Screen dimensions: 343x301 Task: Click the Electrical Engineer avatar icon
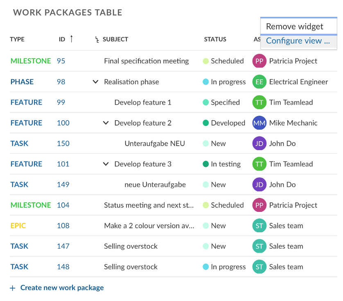pos(259,82)
